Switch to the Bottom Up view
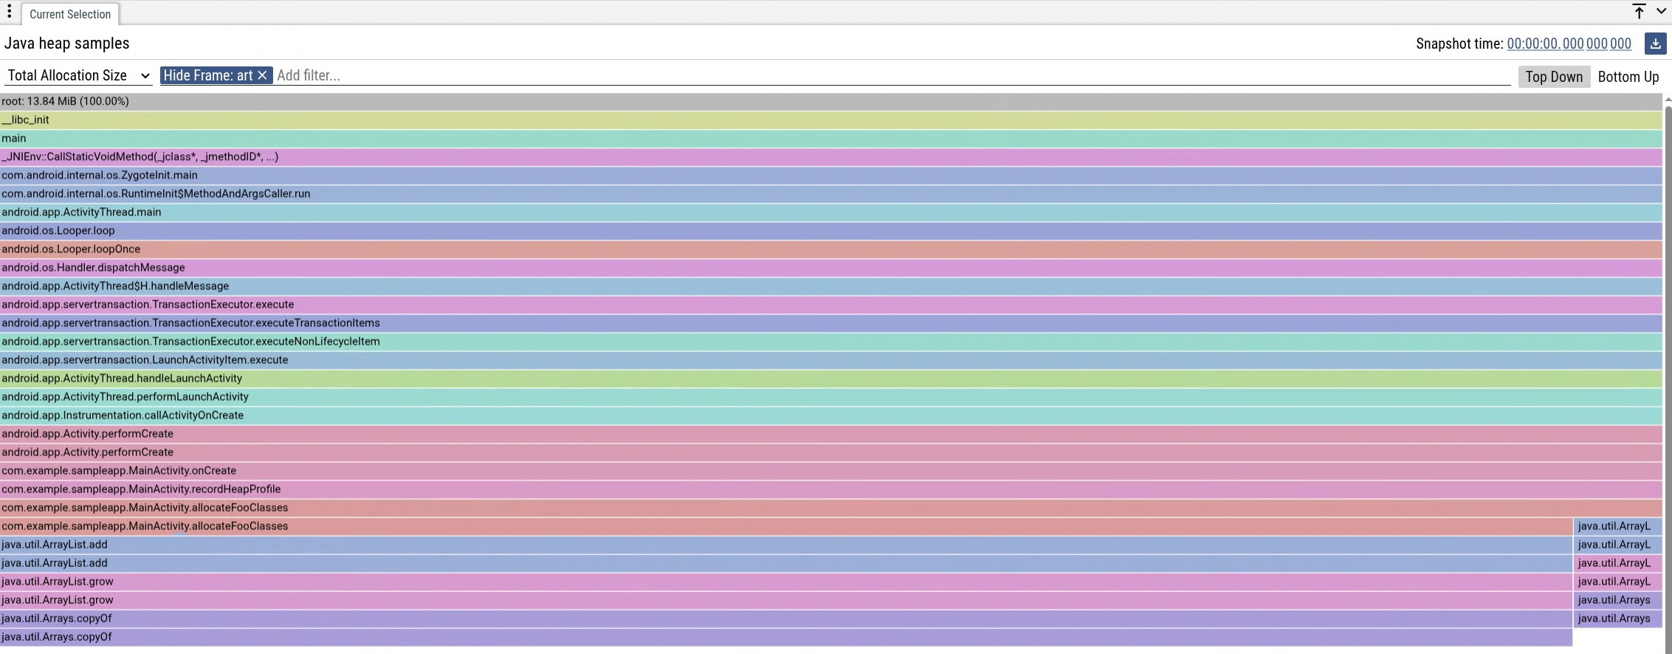Screen dimensions: 1672x654 click(1628, 77)
